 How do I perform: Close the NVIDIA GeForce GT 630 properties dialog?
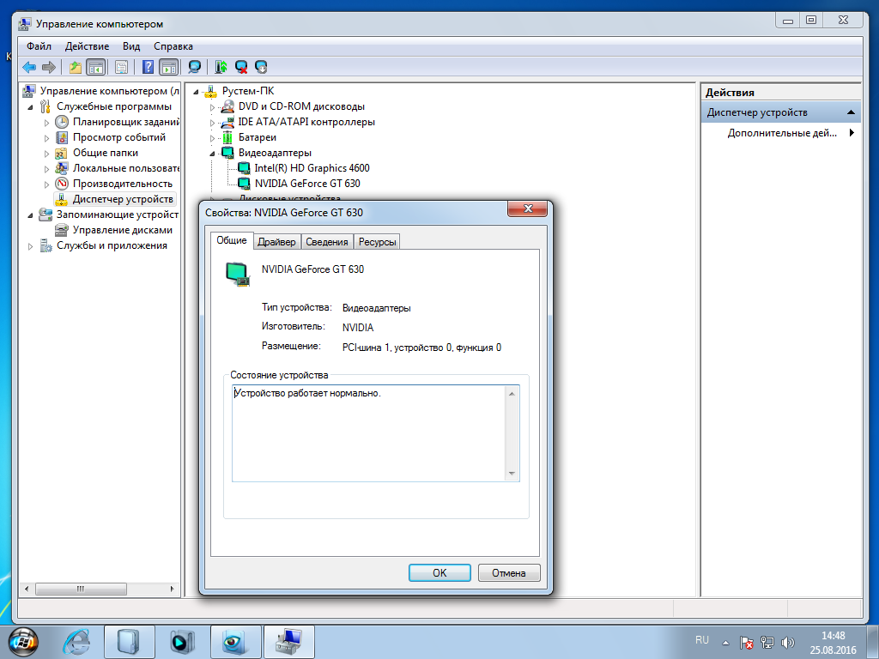[527, 209]
